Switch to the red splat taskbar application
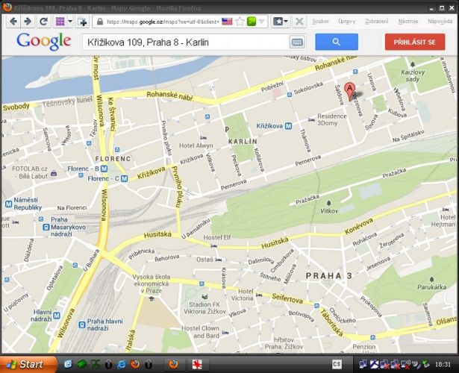Image resolution: width=459 pixels, height=373 pixels. (x=197, y=364)
